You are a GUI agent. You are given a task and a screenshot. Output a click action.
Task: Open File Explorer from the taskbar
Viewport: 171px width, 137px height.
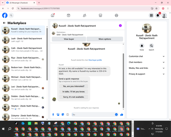click(x=36, y=123)
